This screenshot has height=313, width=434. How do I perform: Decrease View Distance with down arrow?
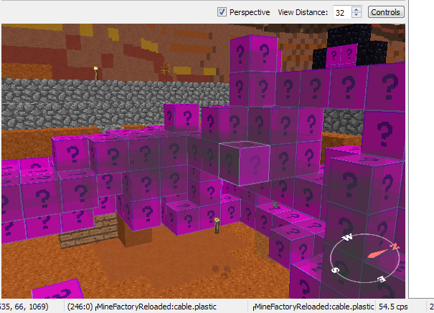point(357,16)
